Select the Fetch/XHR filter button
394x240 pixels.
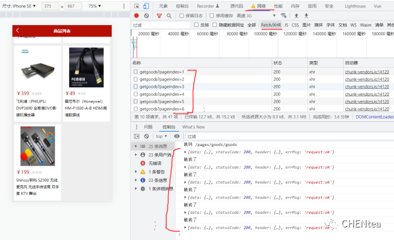click(271, 25)
